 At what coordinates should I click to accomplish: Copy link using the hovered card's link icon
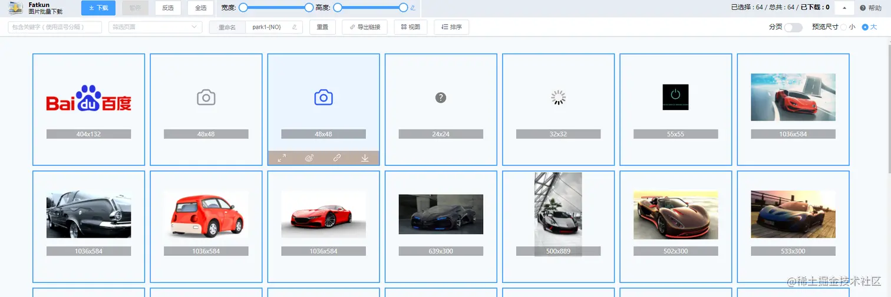(337, 158)
